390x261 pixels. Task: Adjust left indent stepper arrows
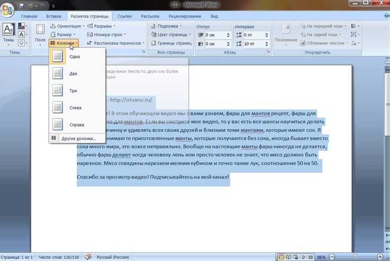228,35
